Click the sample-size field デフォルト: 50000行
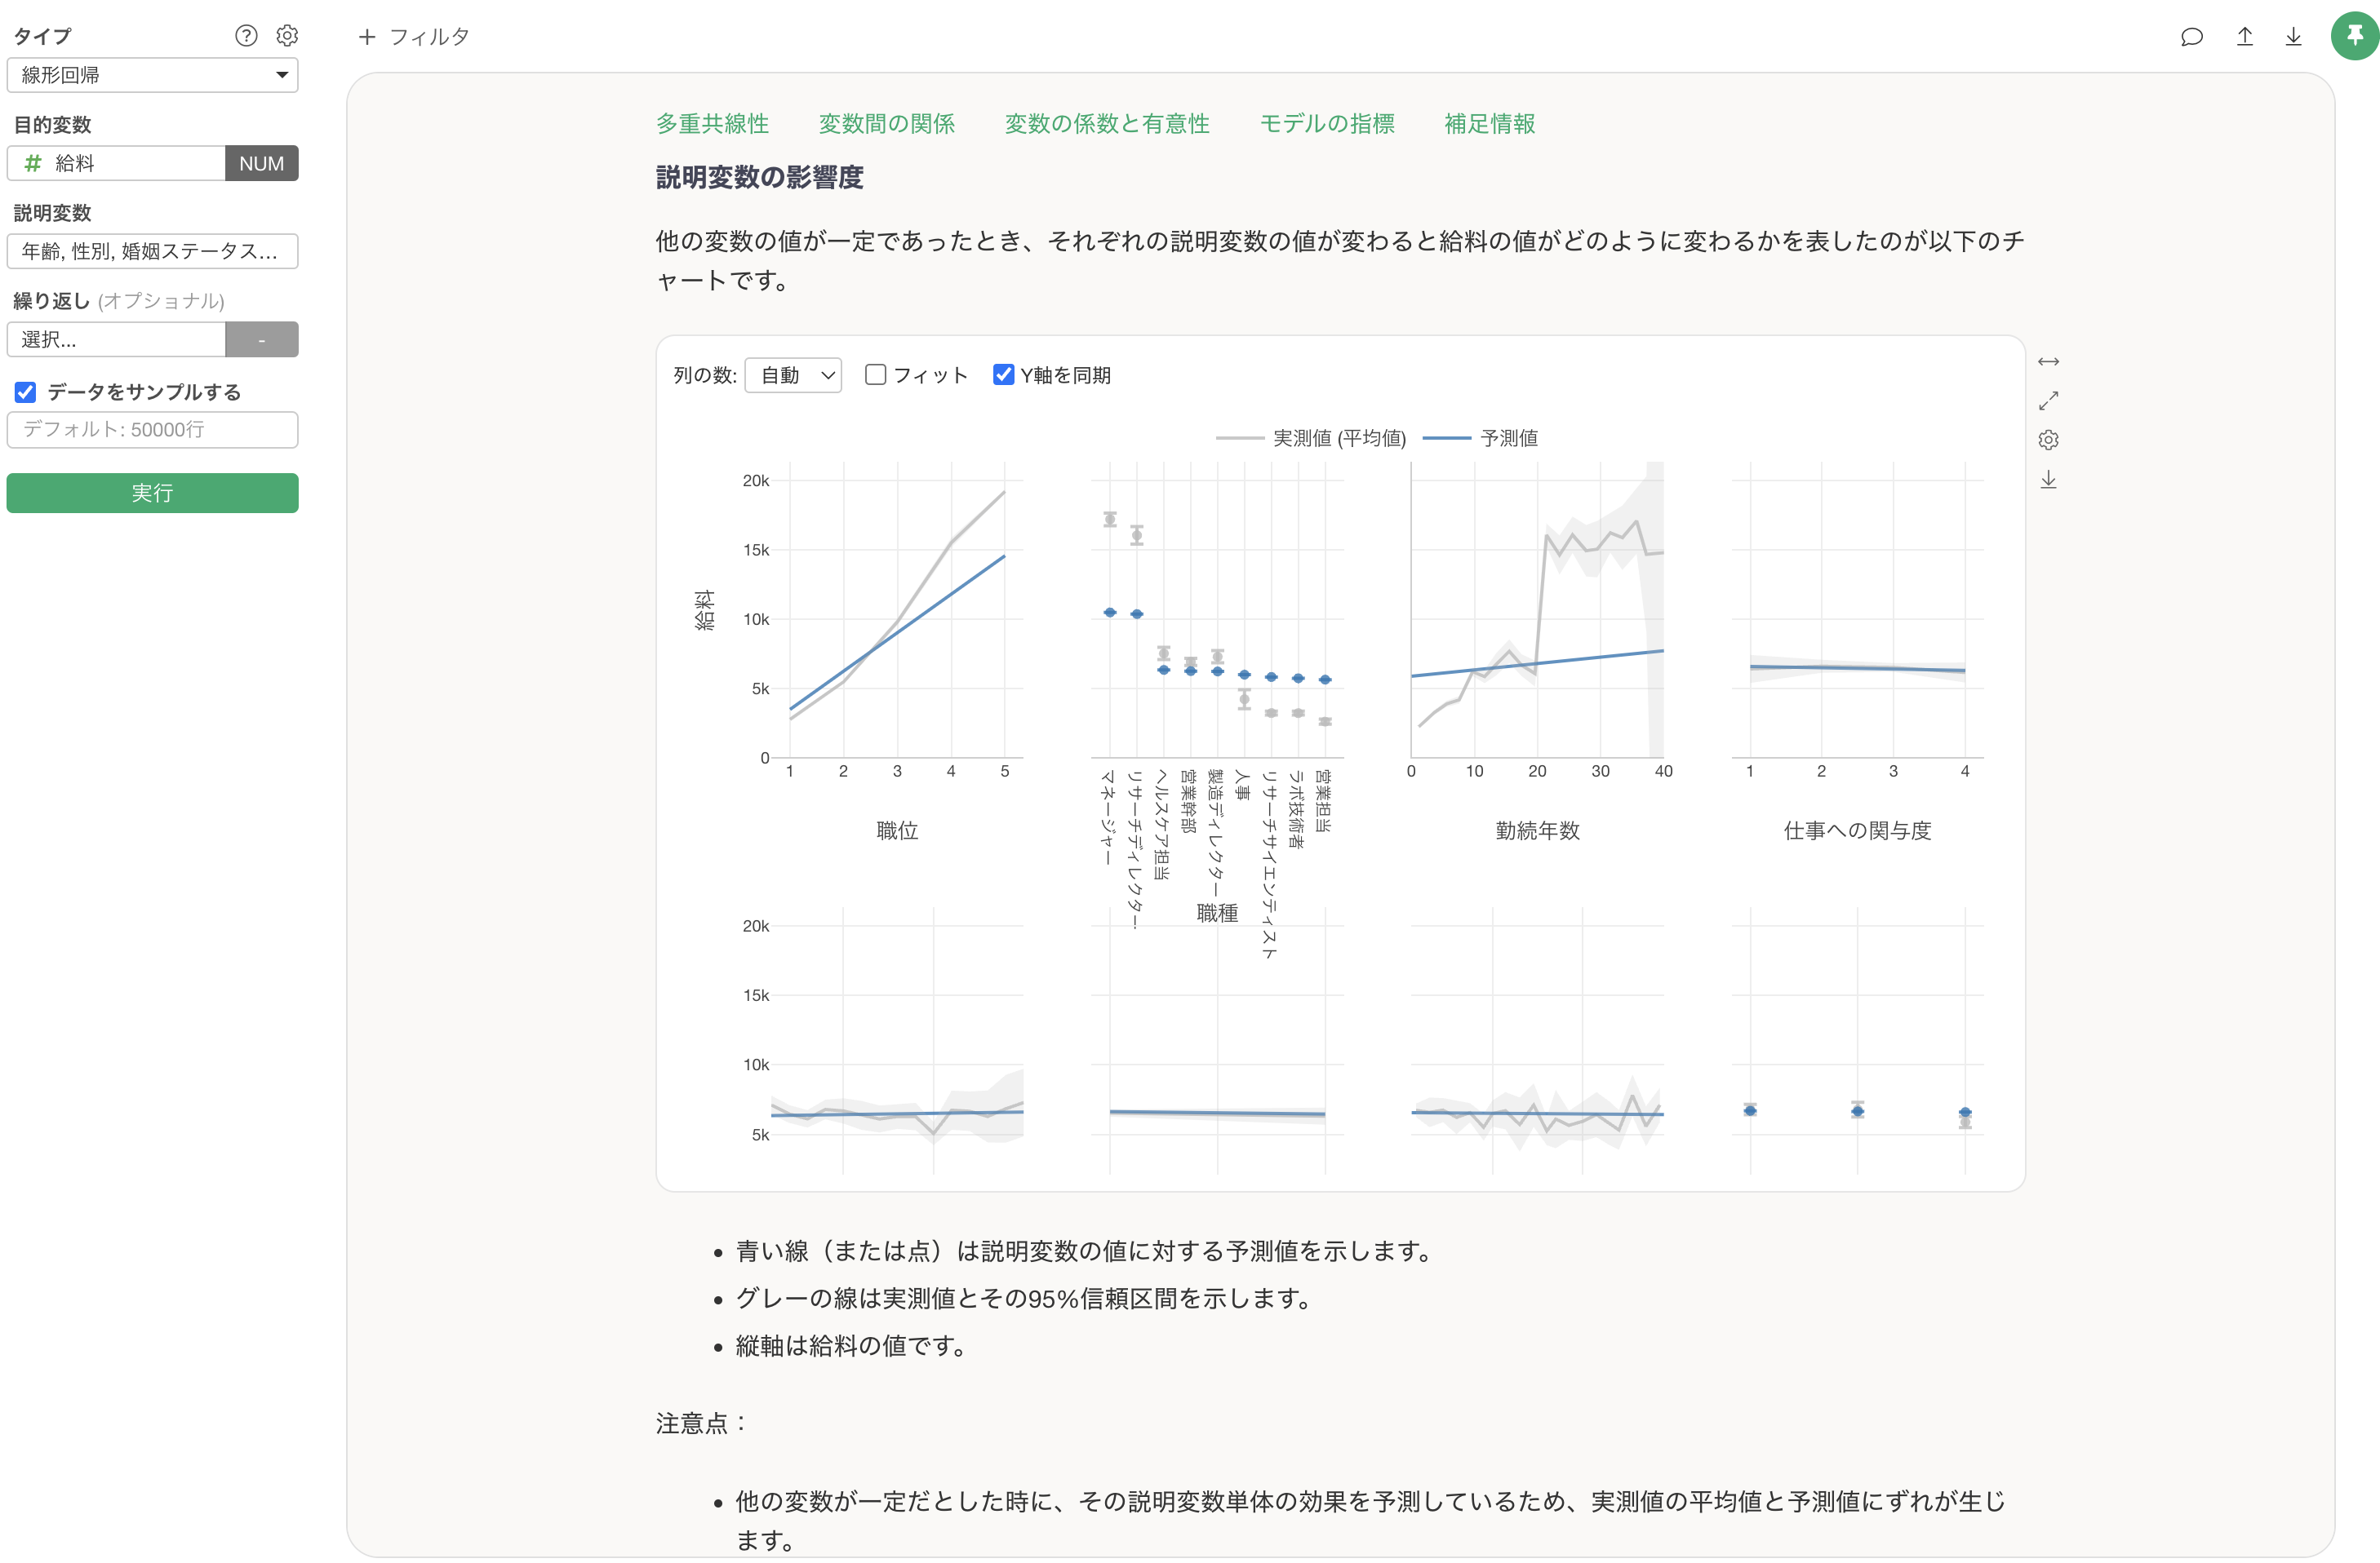 pyautogui.click(x=152, y=430)
